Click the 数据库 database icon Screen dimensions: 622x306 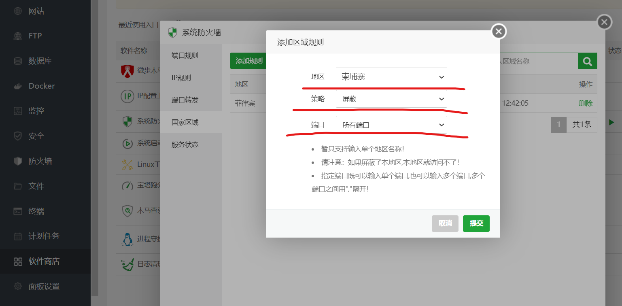18,61
